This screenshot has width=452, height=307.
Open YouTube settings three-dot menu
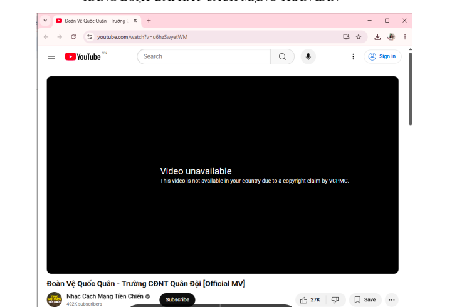point(353,56)
